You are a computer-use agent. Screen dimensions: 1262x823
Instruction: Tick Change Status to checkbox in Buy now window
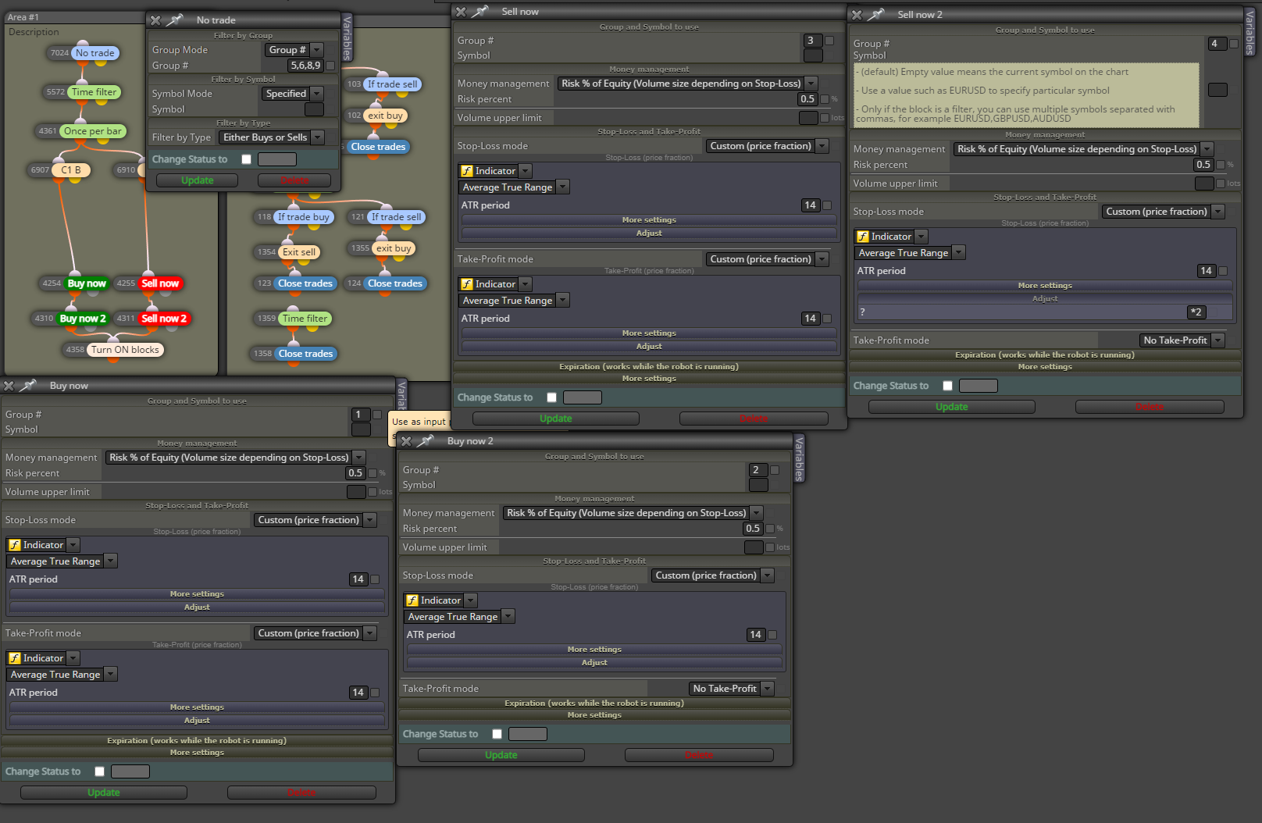coord(100,771)
